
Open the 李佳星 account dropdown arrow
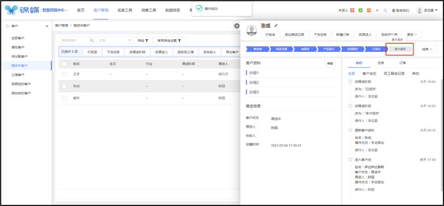coord(436,10)
